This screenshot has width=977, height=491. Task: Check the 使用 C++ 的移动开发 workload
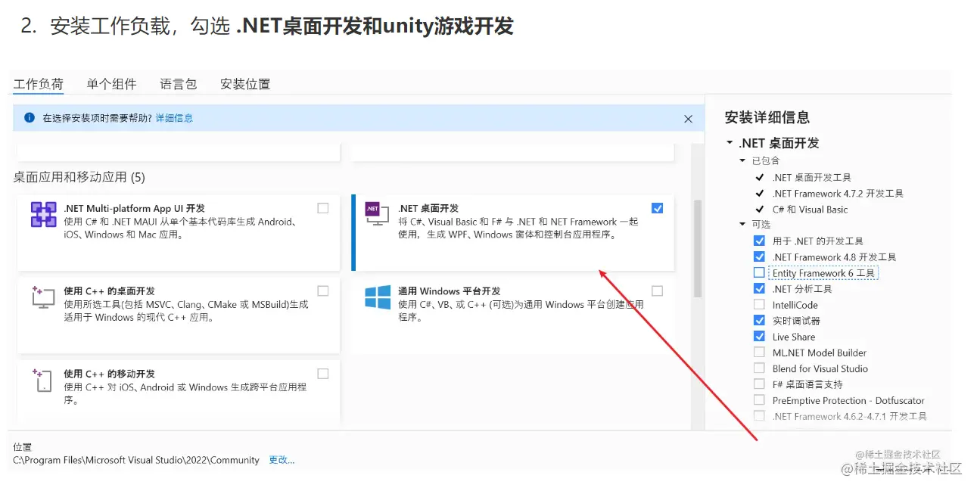[323, 374]
